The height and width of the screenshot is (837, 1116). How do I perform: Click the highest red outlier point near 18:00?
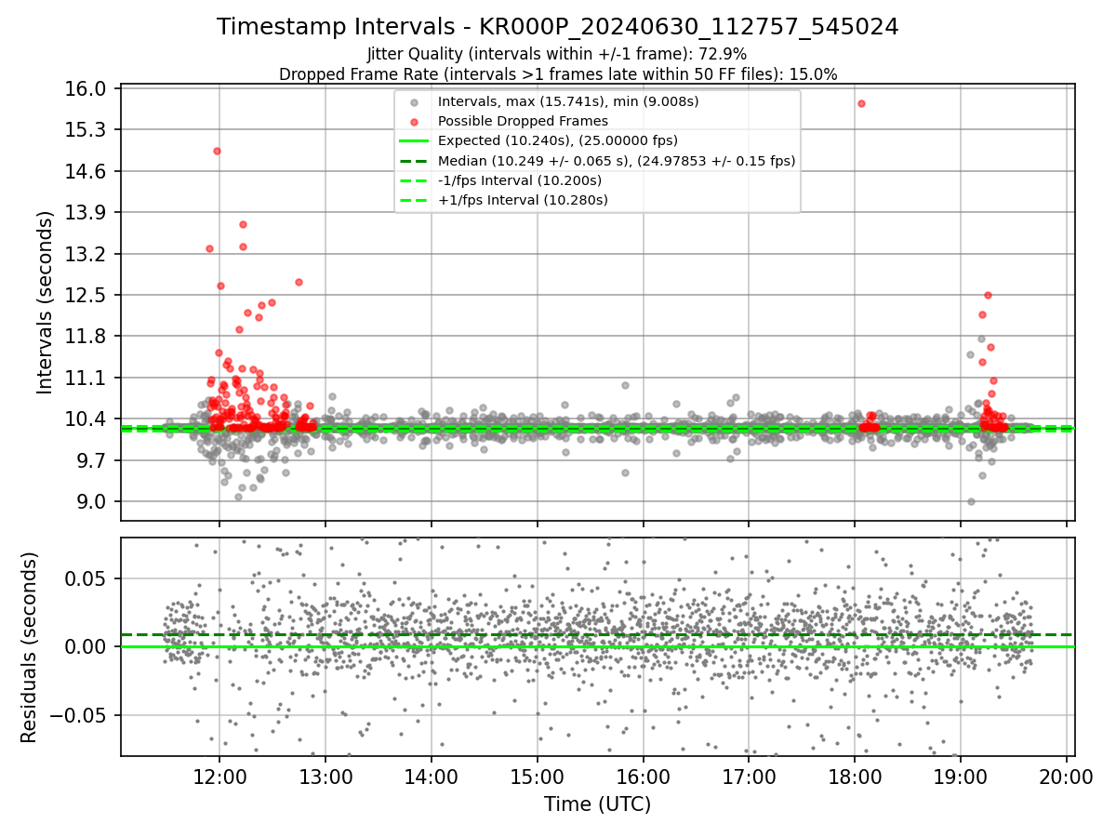(x=861, y=103)
